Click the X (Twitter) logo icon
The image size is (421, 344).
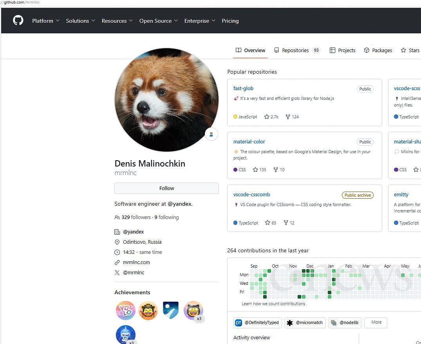click(117, 273)
